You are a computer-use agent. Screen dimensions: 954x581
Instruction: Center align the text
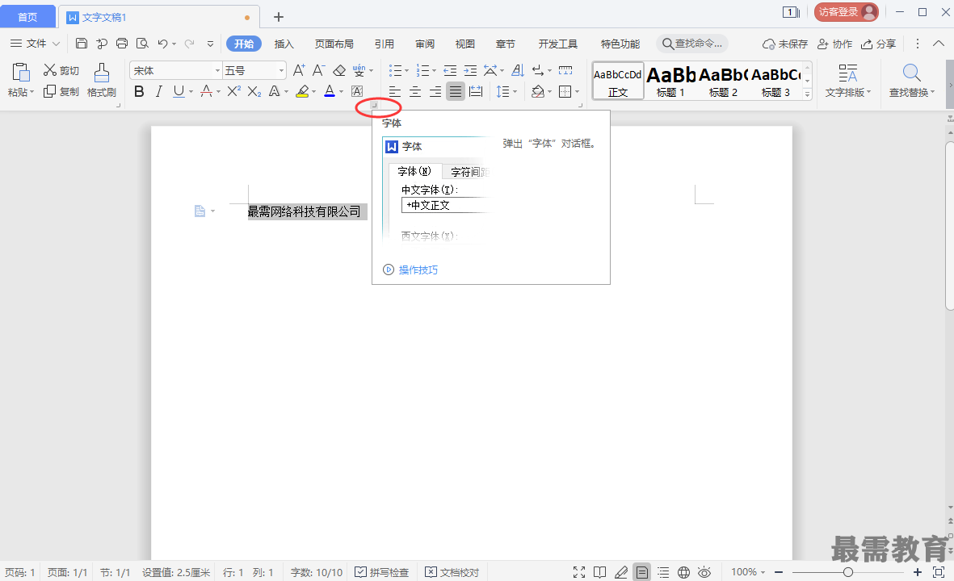pos(415,91)
